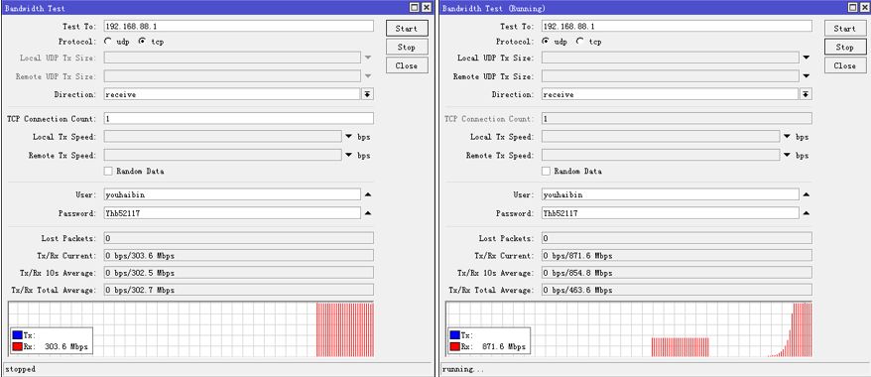Click Remote Tx Speed field in left window
The height and width of the screenshot is (377, 871).
click(223, 156)
